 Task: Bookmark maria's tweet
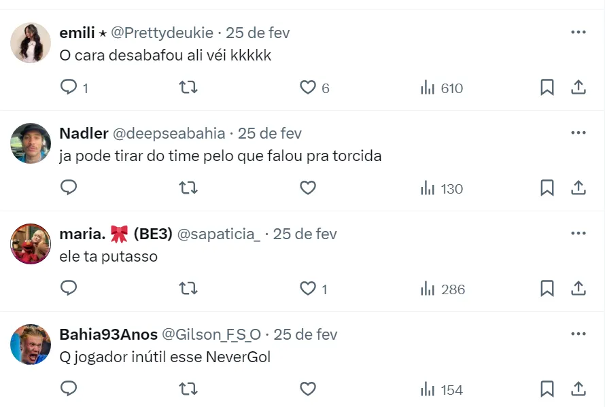[x=547, y=289]
